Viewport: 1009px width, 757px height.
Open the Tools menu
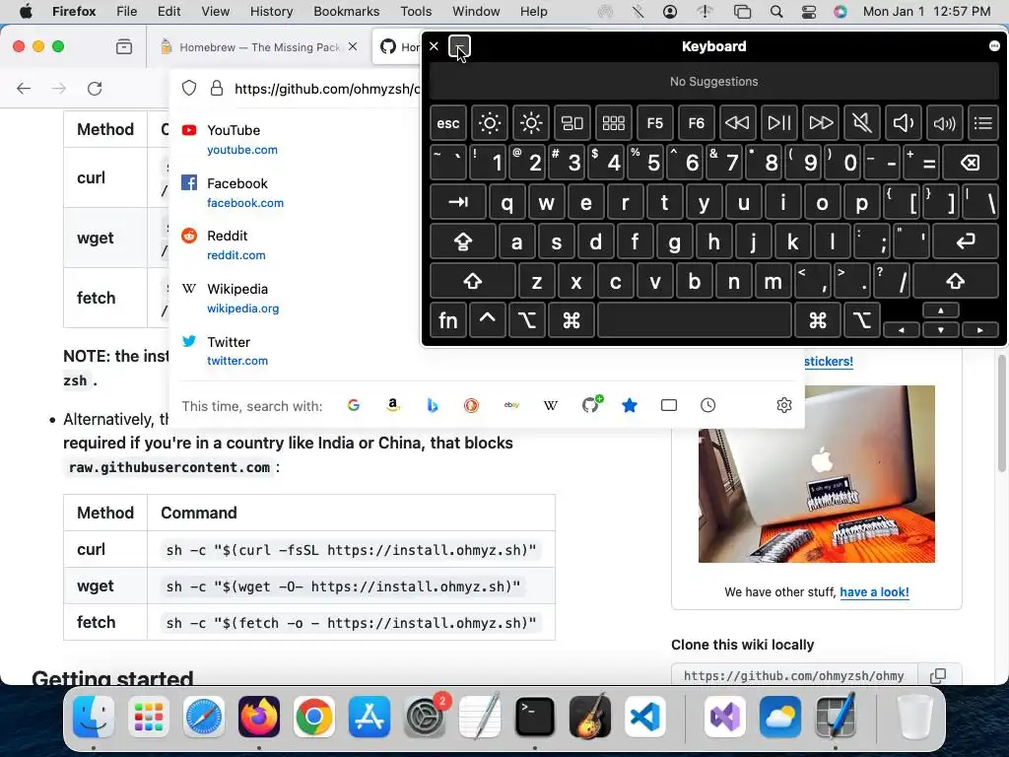click(416, 12)
